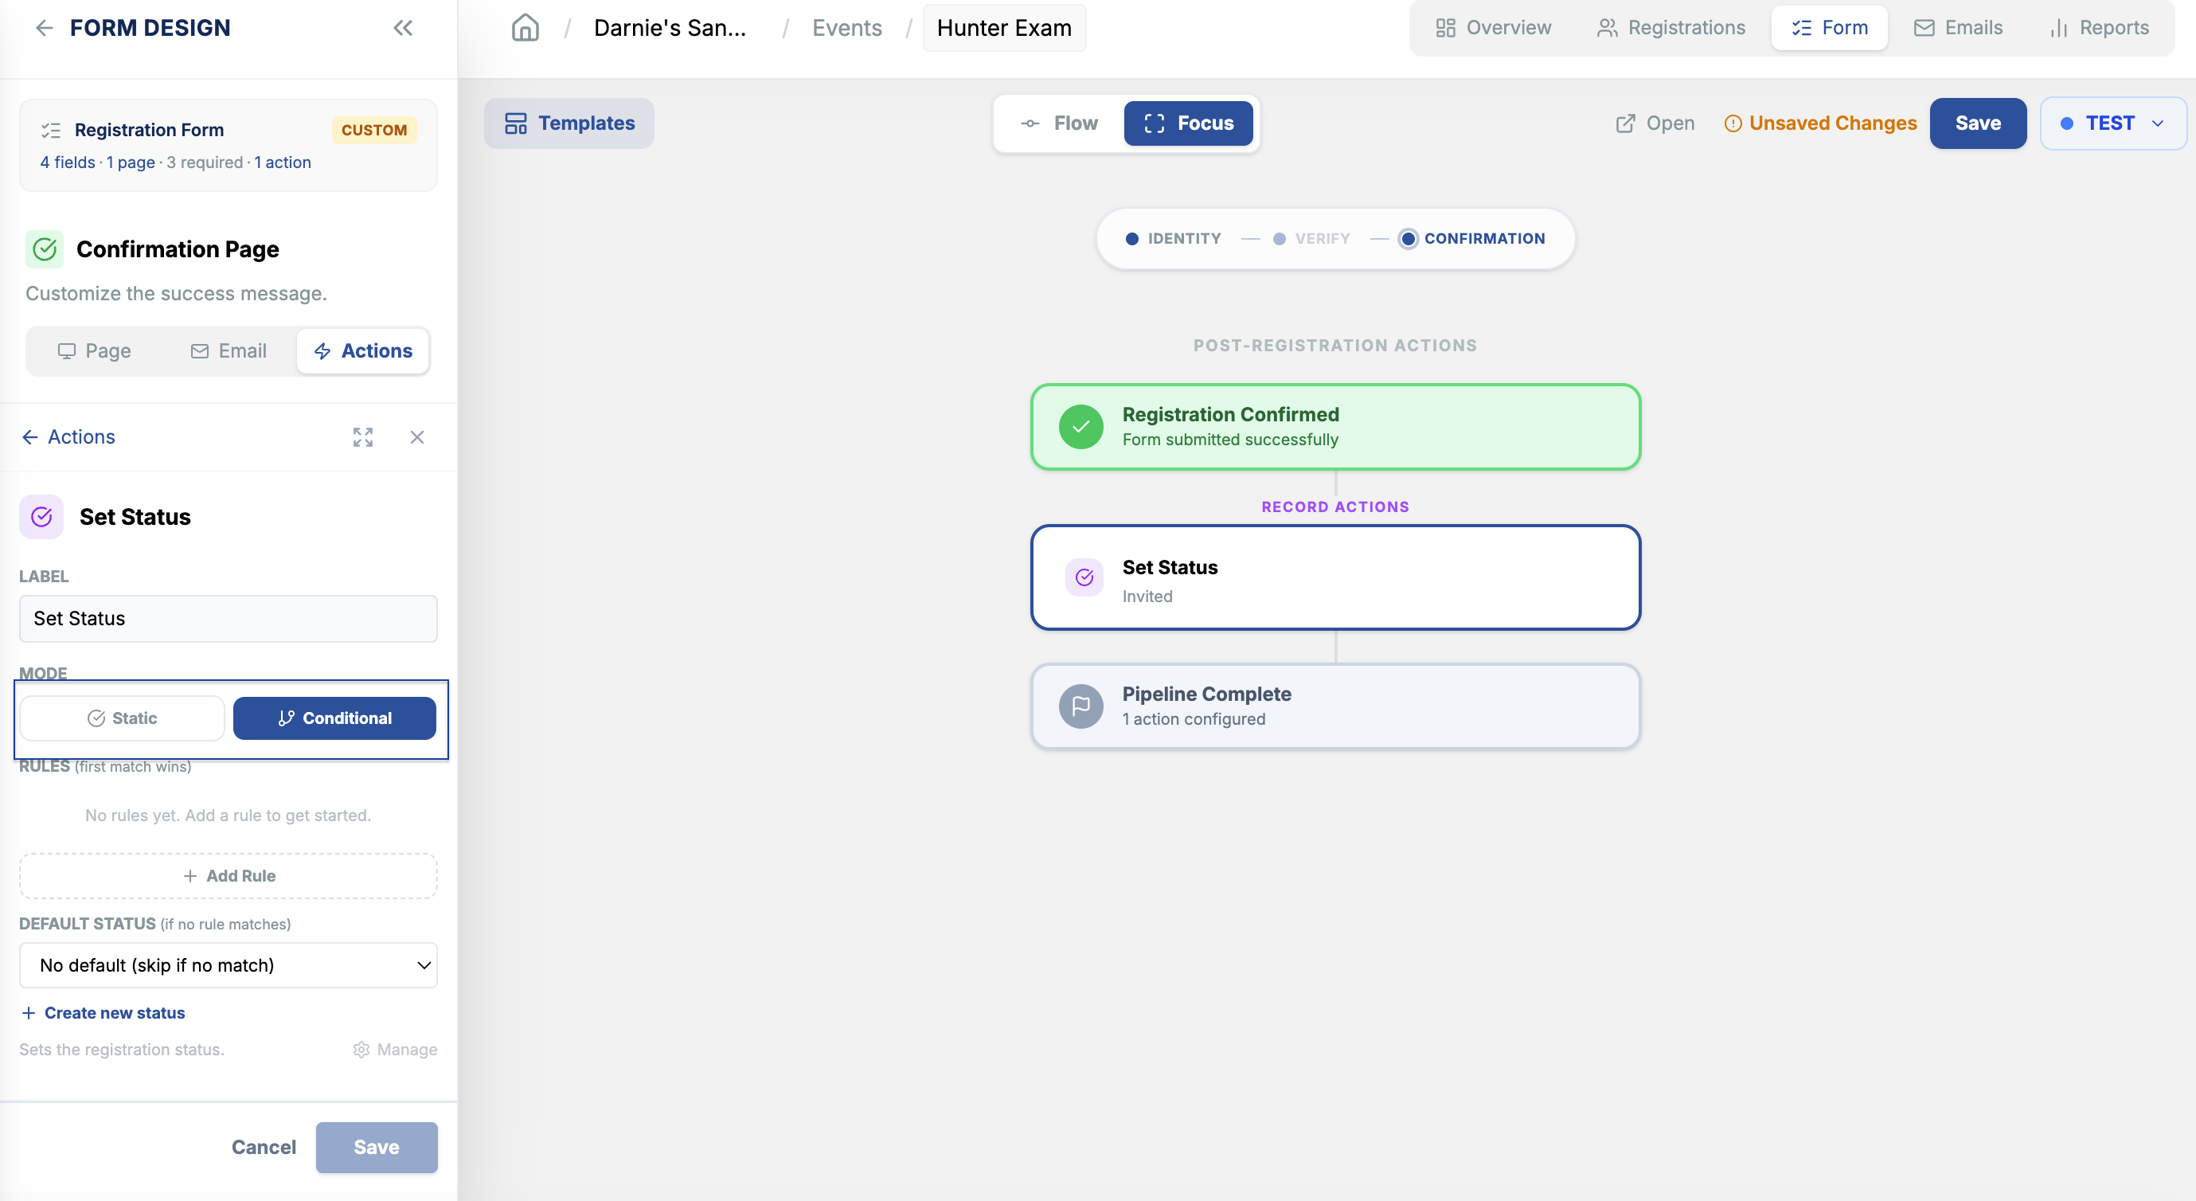Click Open to preview the form
The height and width of the screenshot is (1201, 2196).
[1655, 123]
